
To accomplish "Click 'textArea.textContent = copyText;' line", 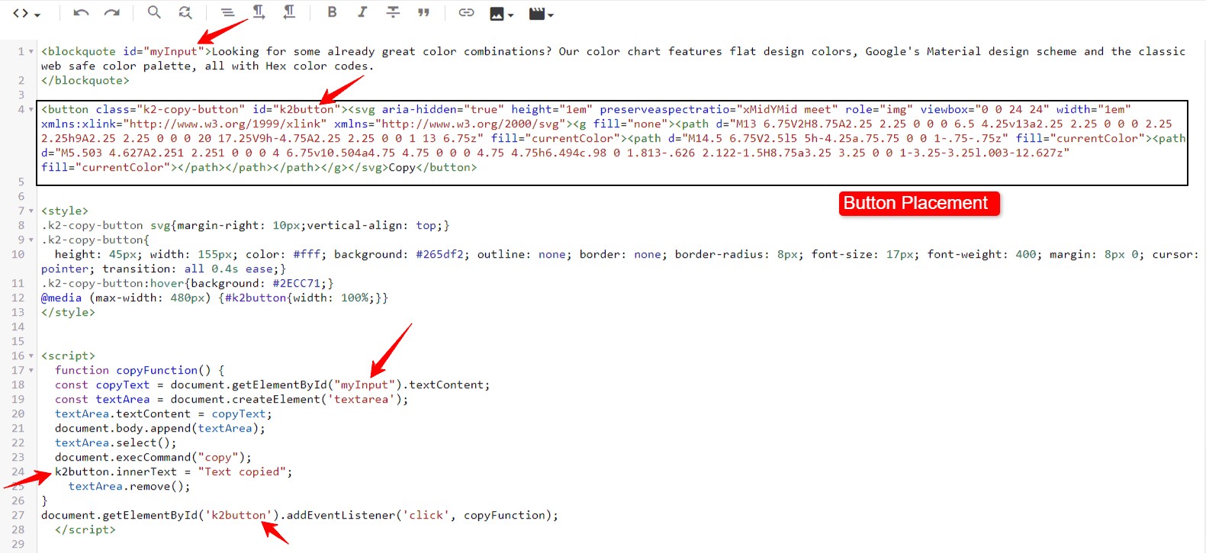I will (x=163, y=413).
